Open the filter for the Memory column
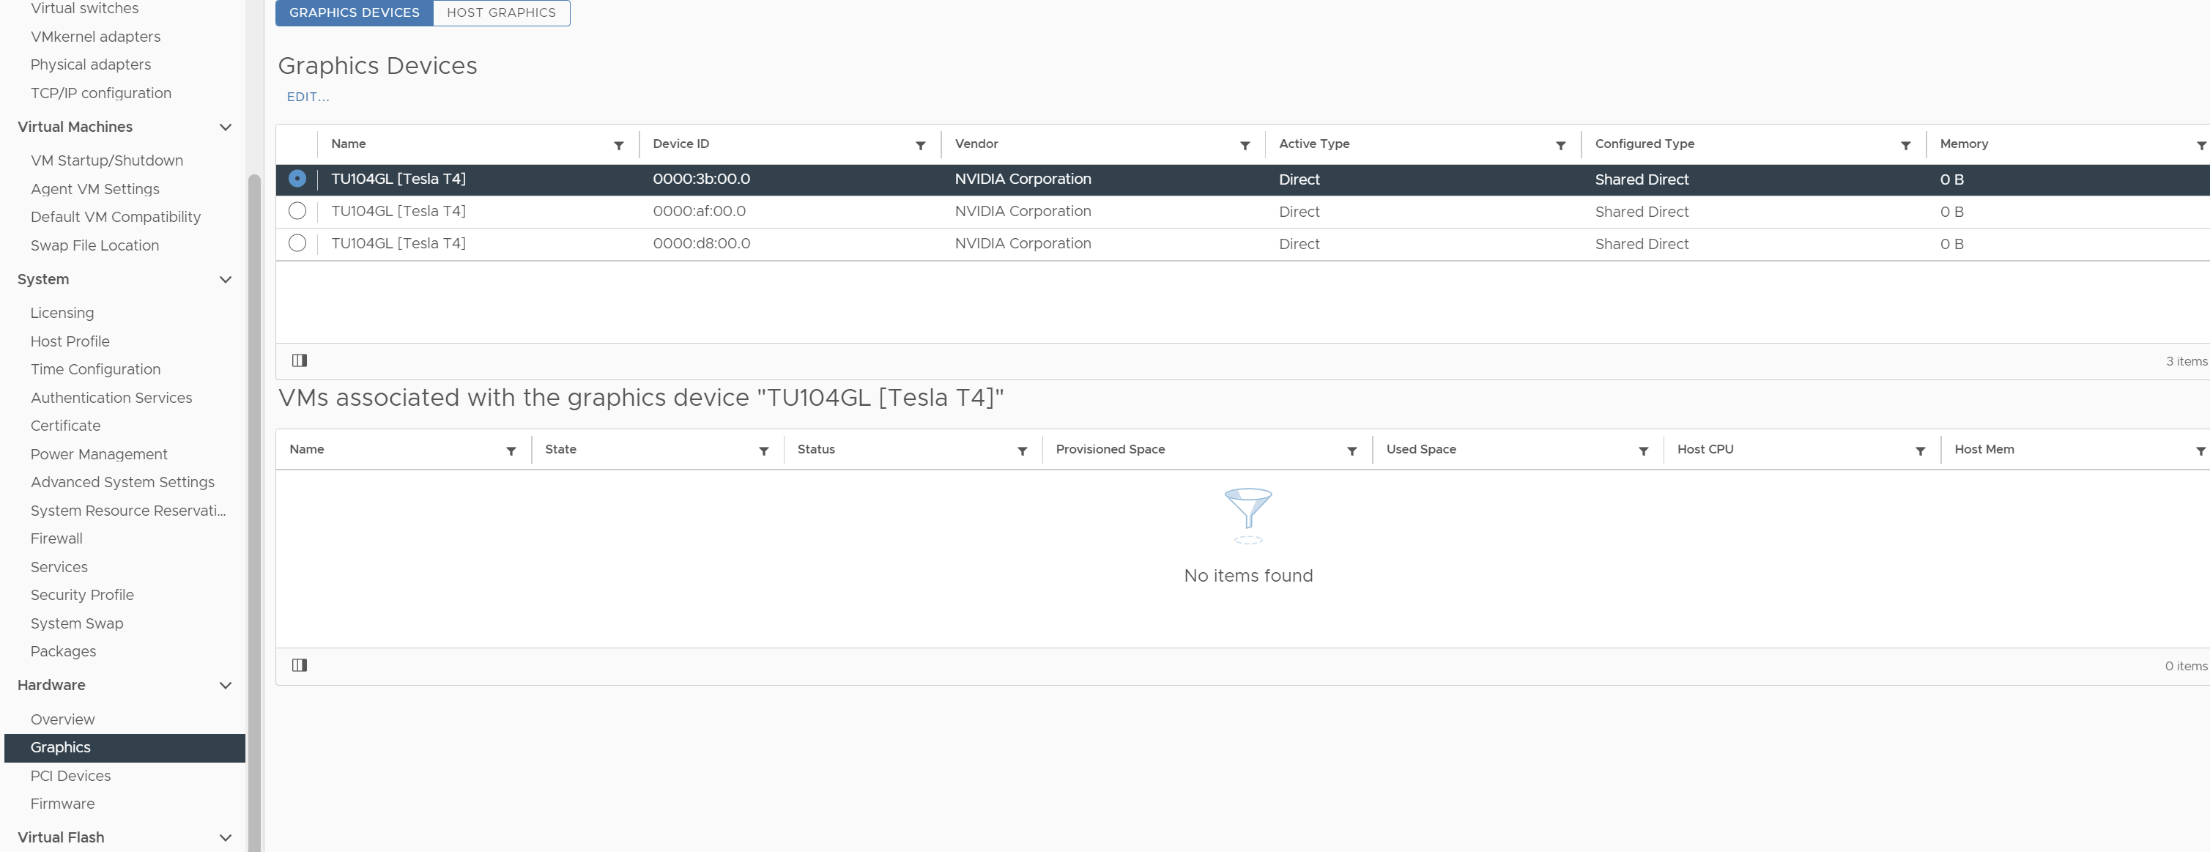Viewport: 2210px width, 852px height. click(x=2200, y=145)
